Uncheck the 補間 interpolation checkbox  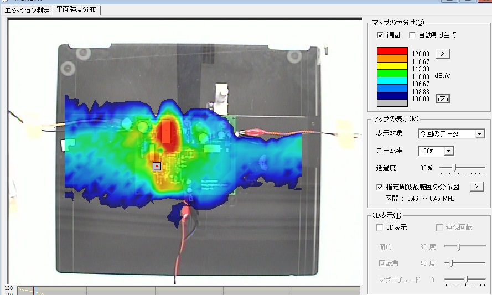(x=380, y=35)
